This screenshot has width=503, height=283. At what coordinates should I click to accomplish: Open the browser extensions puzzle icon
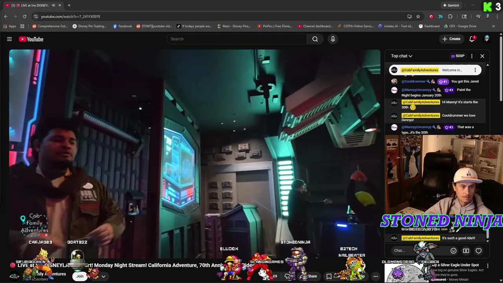click(x=450, y=17)
